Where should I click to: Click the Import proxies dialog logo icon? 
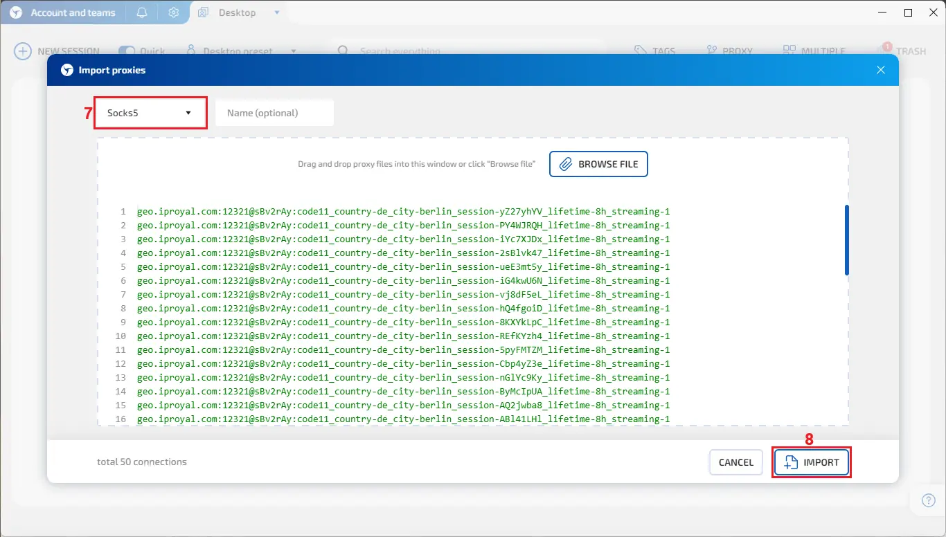pyautogui.click(x=67, y=70)
